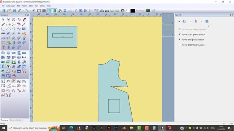
Task: Click the plotter output toolbar icon
Action: 39,11
